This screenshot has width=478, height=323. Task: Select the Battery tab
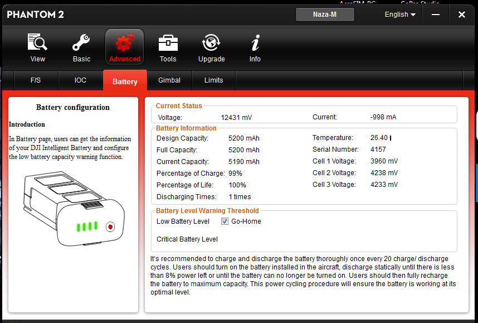click(x=125, y=81)
